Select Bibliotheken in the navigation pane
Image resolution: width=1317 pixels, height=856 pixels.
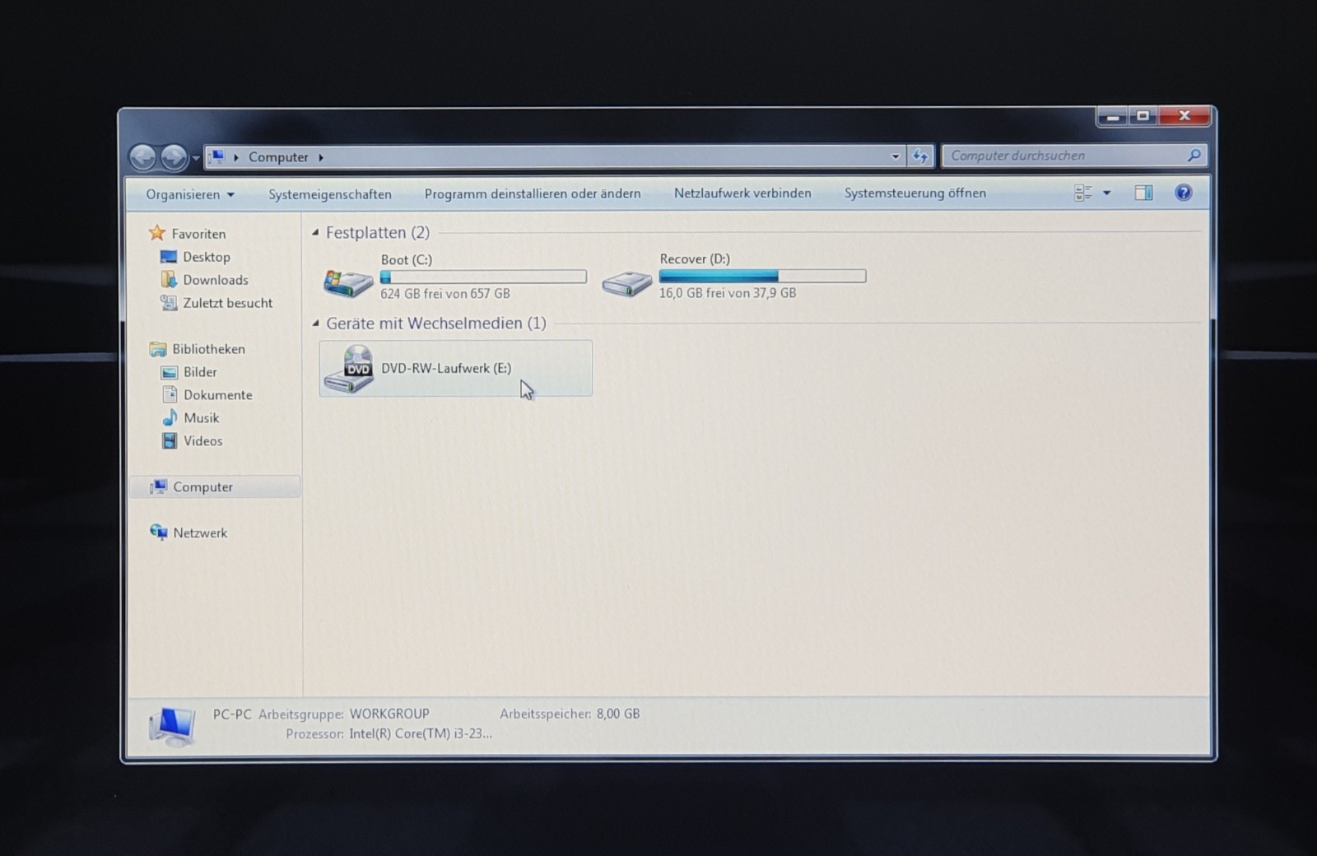(x=208, y=349)
